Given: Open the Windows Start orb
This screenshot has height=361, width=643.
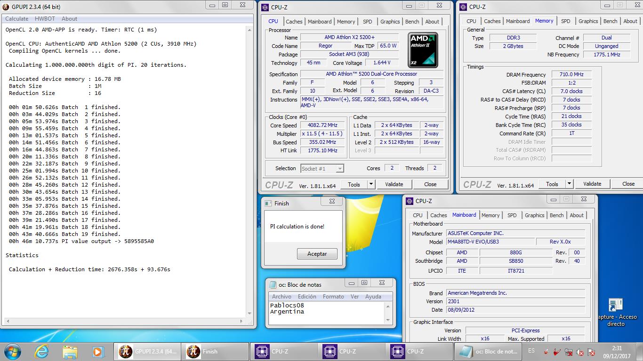Looking at the screenshot, I should pyautogui.click(x=13, y=351).
